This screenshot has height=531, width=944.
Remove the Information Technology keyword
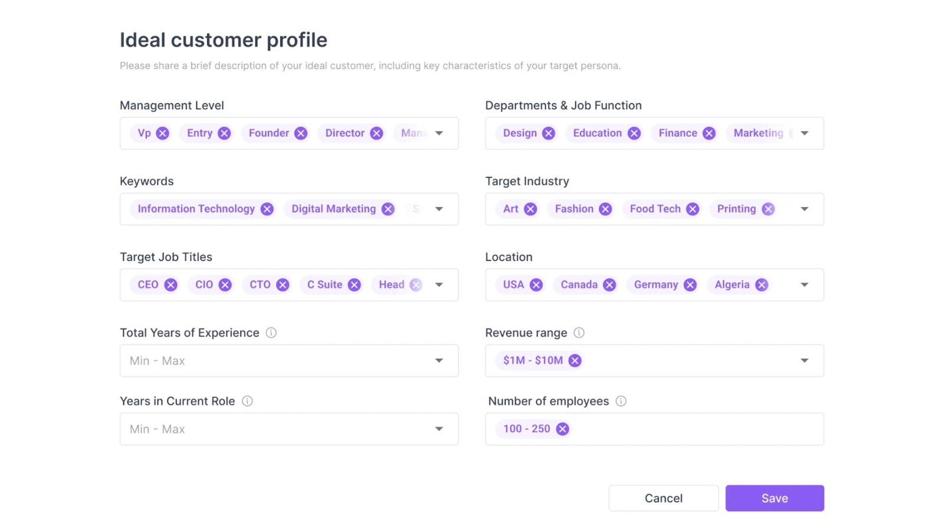click(267, 208)
